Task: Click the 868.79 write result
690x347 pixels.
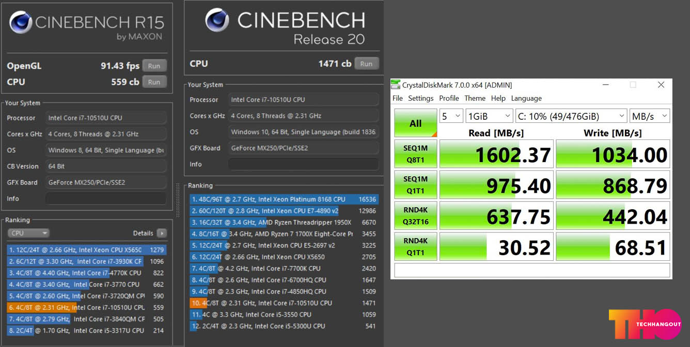Action: (613, 185)
